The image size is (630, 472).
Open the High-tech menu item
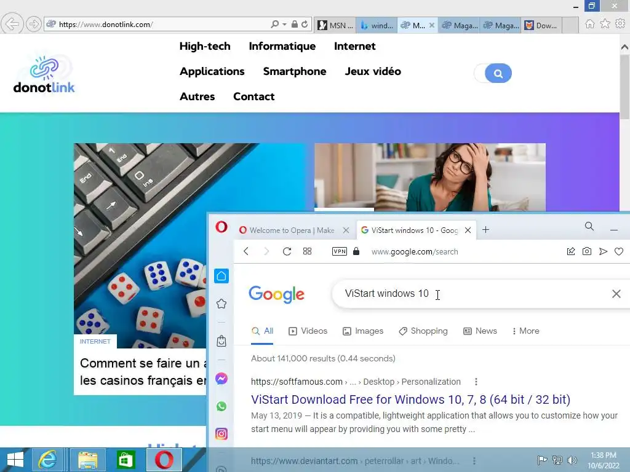(x=205, y=46)
